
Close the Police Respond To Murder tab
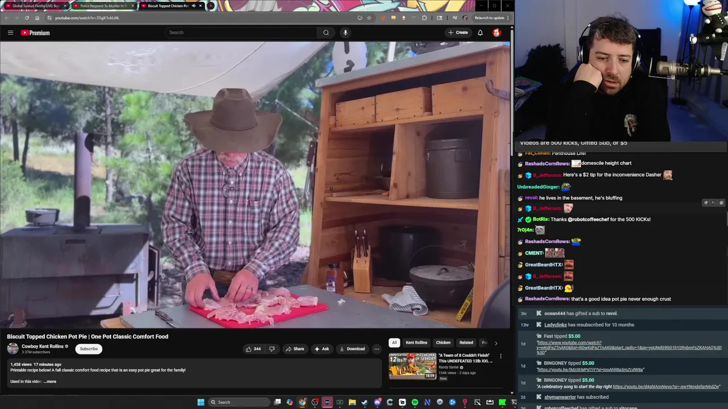coord(133,6)
